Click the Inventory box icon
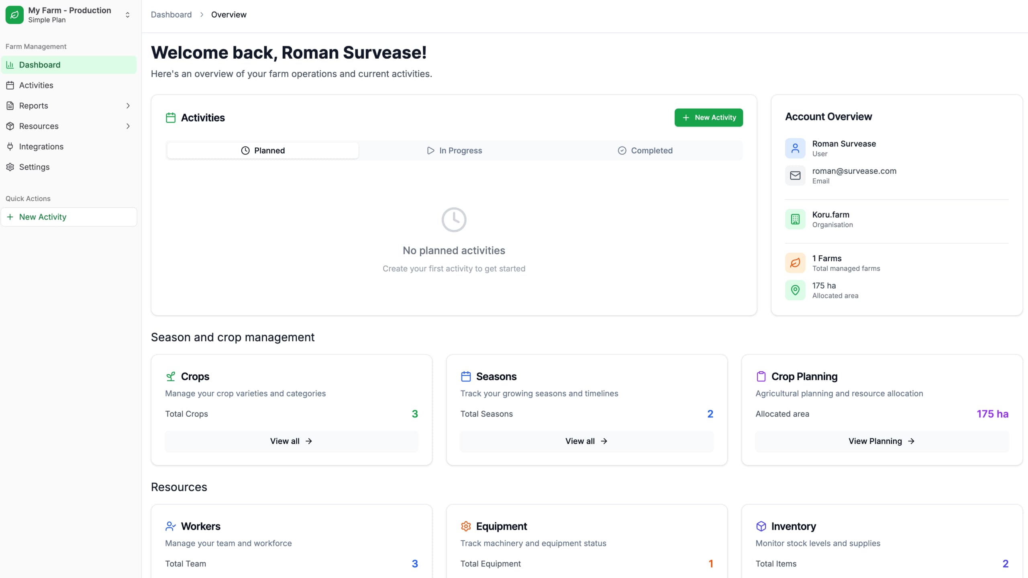 [761, 526]
